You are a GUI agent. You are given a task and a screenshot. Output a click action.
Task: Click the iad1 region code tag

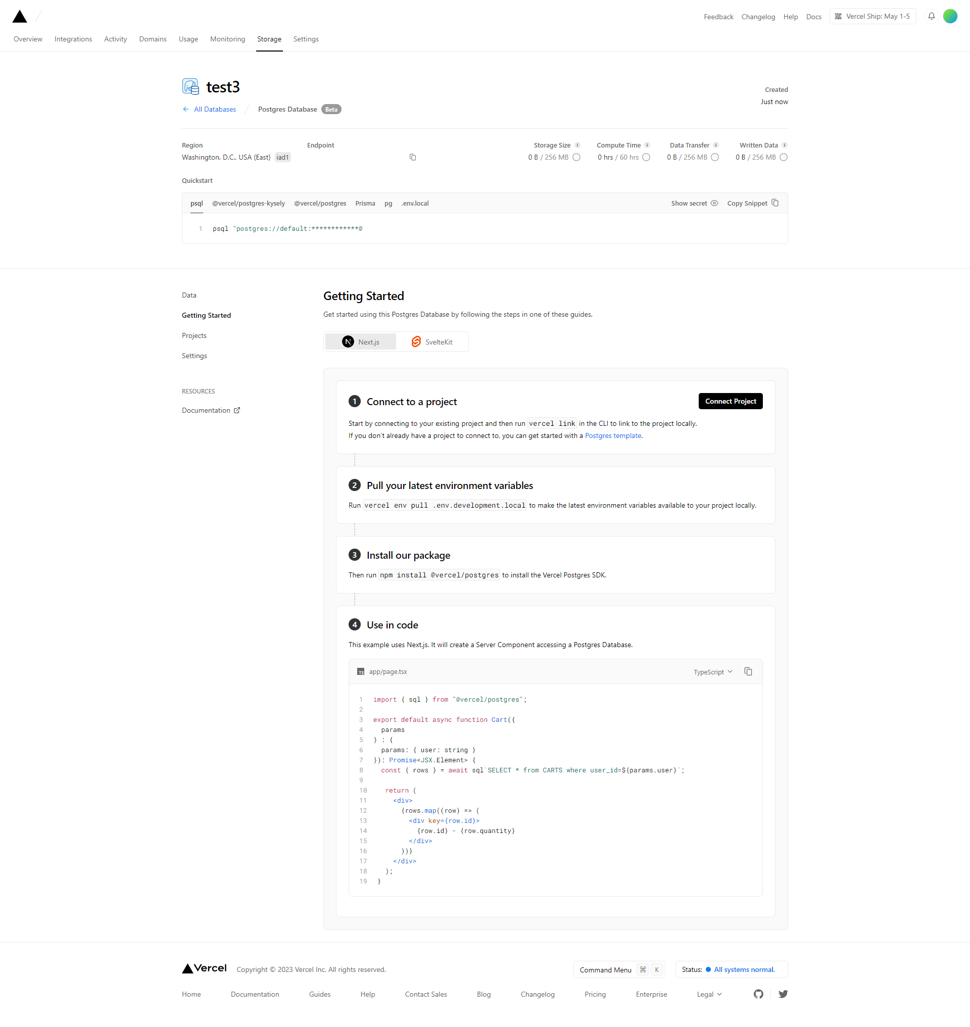pos(283,157)
